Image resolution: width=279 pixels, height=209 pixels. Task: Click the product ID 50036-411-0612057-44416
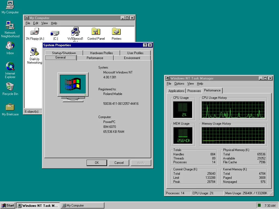click(121, 104)
